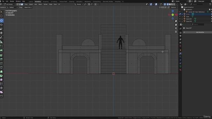This screenshot has height=119, width=212.
Task: Open Global transform orientation dropdown
Action: tap(79, 4)
